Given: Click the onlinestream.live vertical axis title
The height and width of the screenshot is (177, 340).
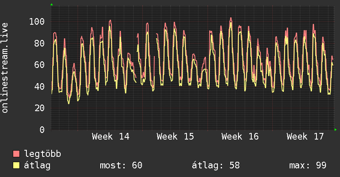Looking at the screenshot, I should 5,68.
